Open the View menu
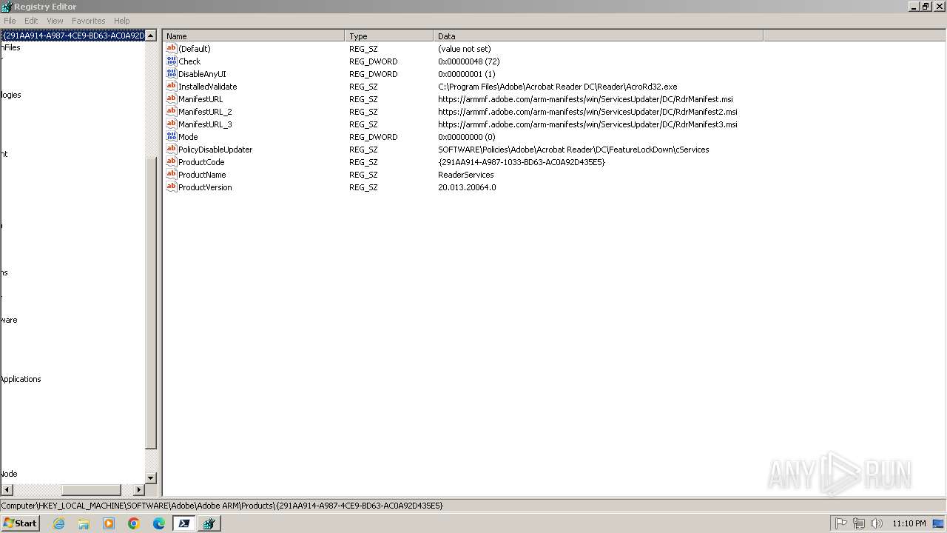The image size is (947, 533). coord(55,21)
